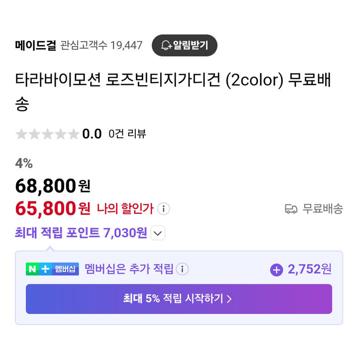
Task: Click the fifth gray rating star
Action: pos(74,134)
